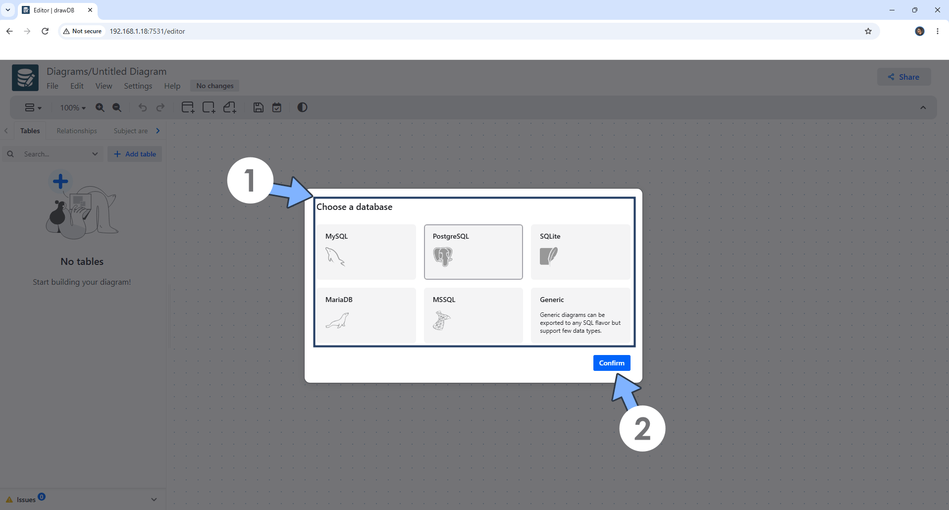This screenshot has width=949, height=510.
Task: Bookmark this page with the star icon
Action: 868,31
